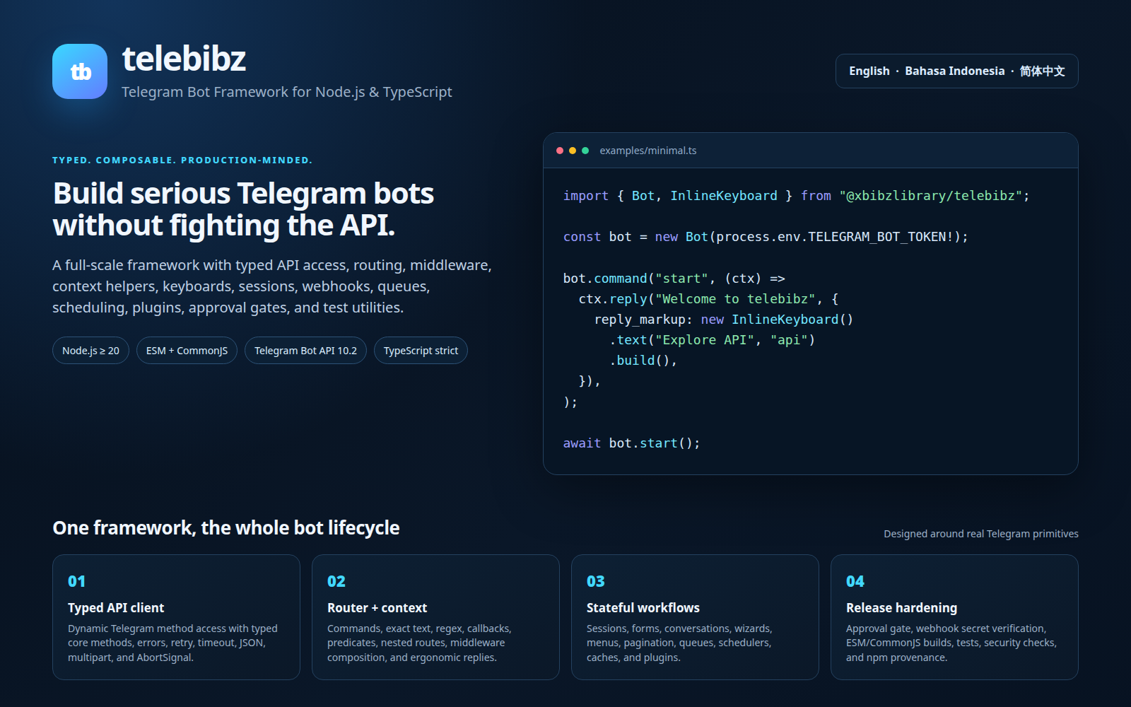The width and height of the screenshot is (1131, 707).
Task: Click 'Designed around real Telegram primitives' note
Action: (x=981, y=534)
